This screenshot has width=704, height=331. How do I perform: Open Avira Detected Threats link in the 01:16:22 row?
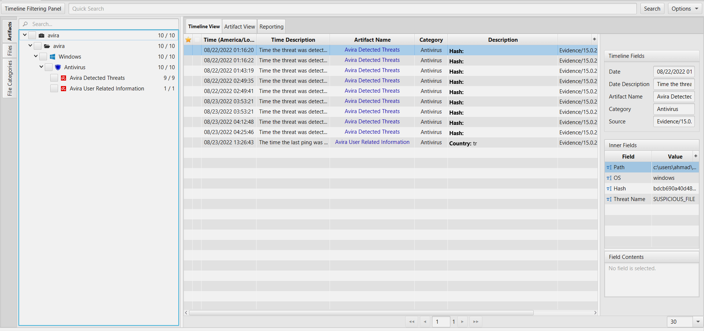372,60
